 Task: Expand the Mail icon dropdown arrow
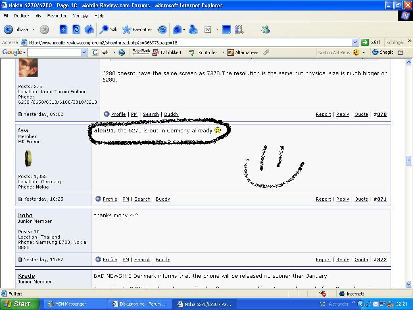(x=184, y=29)
